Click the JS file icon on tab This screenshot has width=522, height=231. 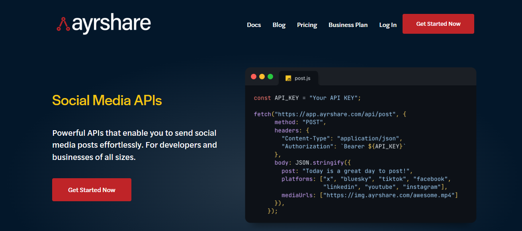click(x=288, y=78)
